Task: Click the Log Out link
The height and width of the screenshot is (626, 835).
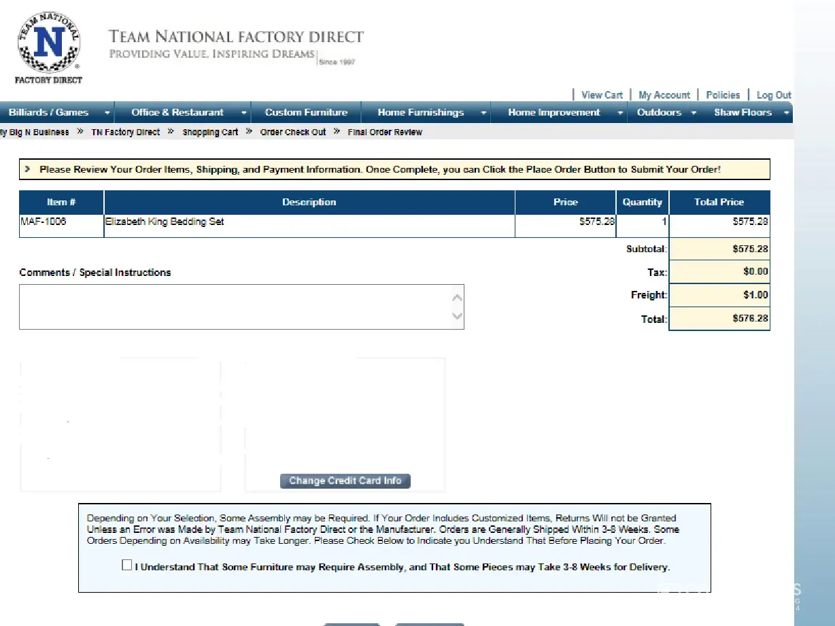Action: (x=774, y=95)
